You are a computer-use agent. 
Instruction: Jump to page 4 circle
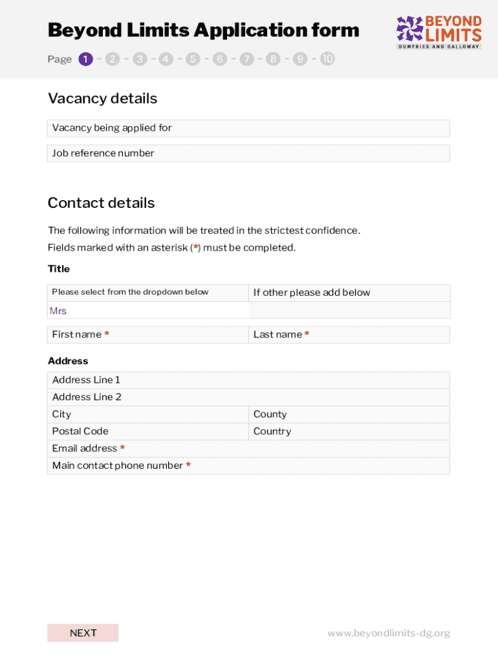tap(166, 60)
